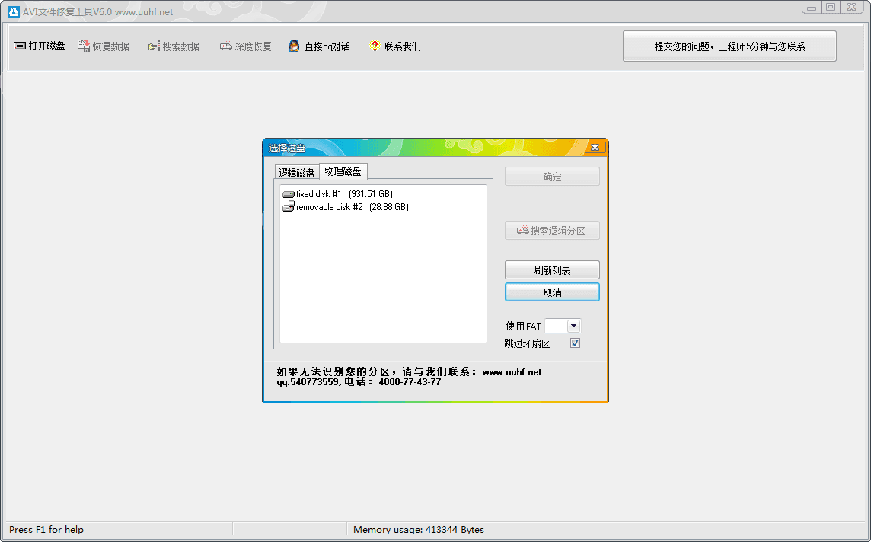Switch to the Logical Disk (逻辑磁盘) tab
The image size is (871, 542).
coord(296,173)
